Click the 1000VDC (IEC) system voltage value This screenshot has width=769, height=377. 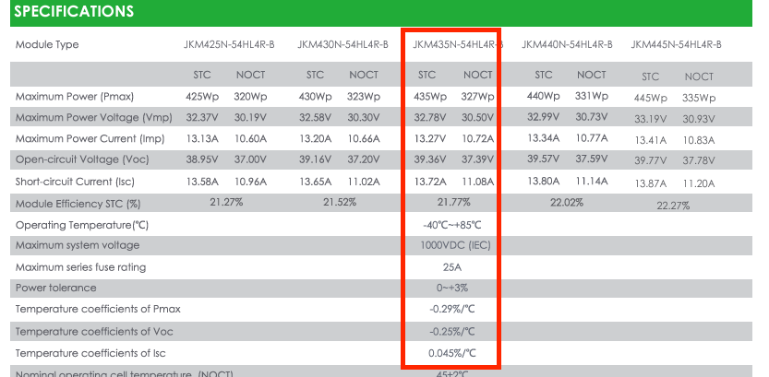(455, 245)
